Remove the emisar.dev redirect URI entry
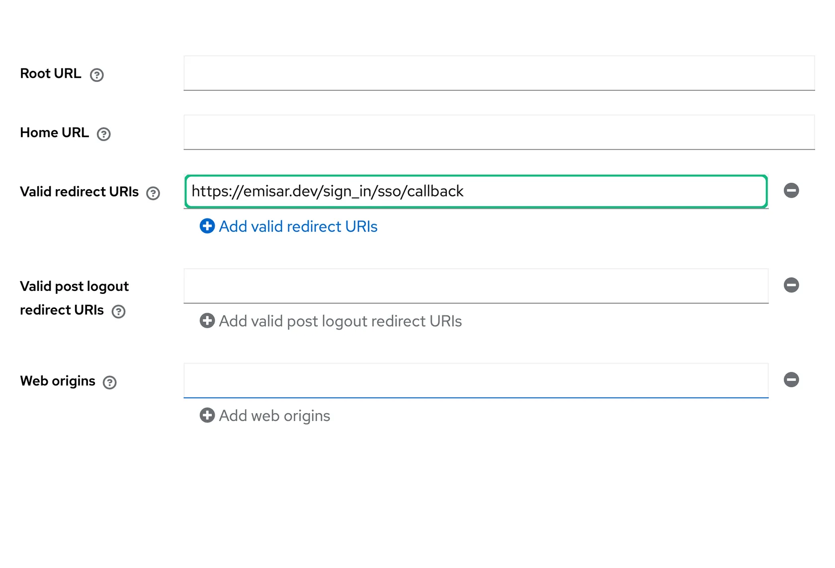The height and width of the screenshot is (568, 835). pos(791,190)
